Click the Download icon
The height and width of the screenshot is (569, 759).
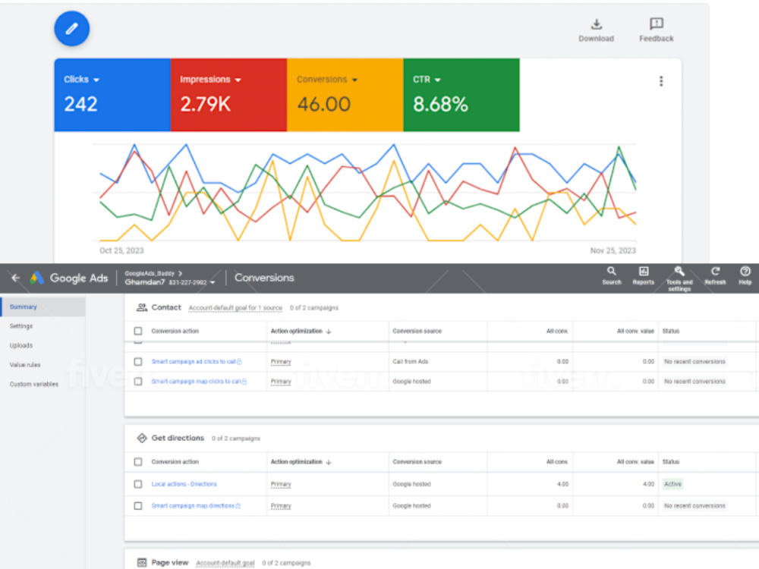tap(597, 24)
